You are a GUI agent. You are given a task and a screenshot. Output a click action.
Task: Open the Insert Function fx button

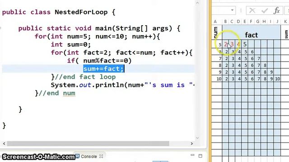277,11
